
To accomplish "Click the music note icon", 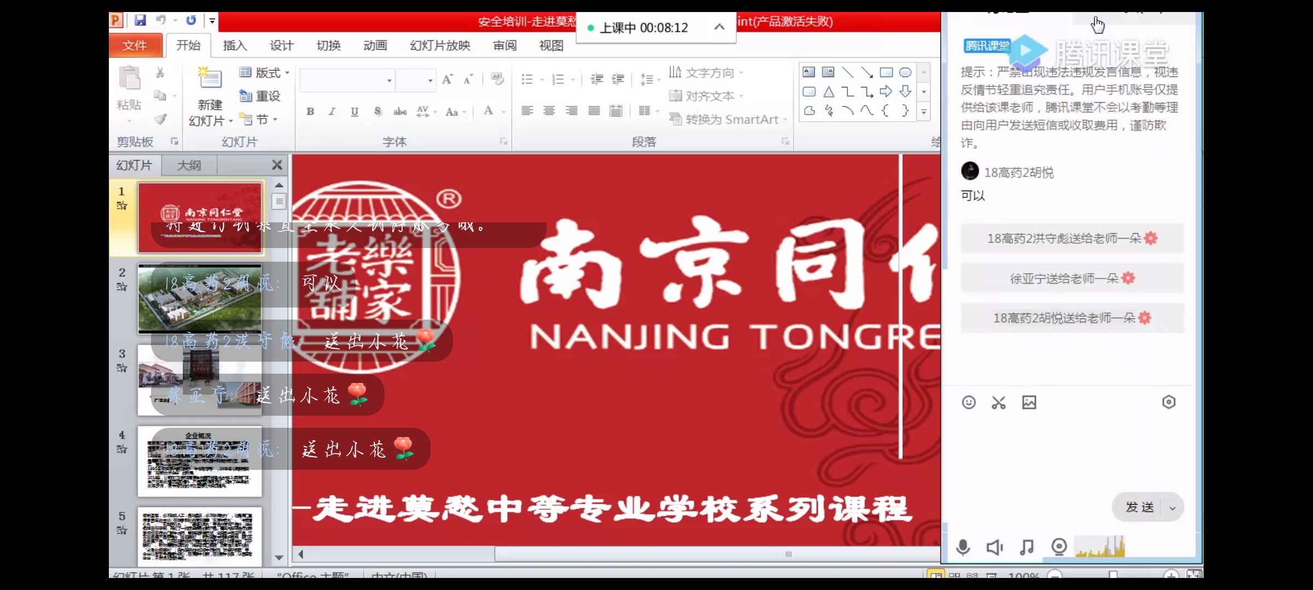I will tap(1027, 547).
